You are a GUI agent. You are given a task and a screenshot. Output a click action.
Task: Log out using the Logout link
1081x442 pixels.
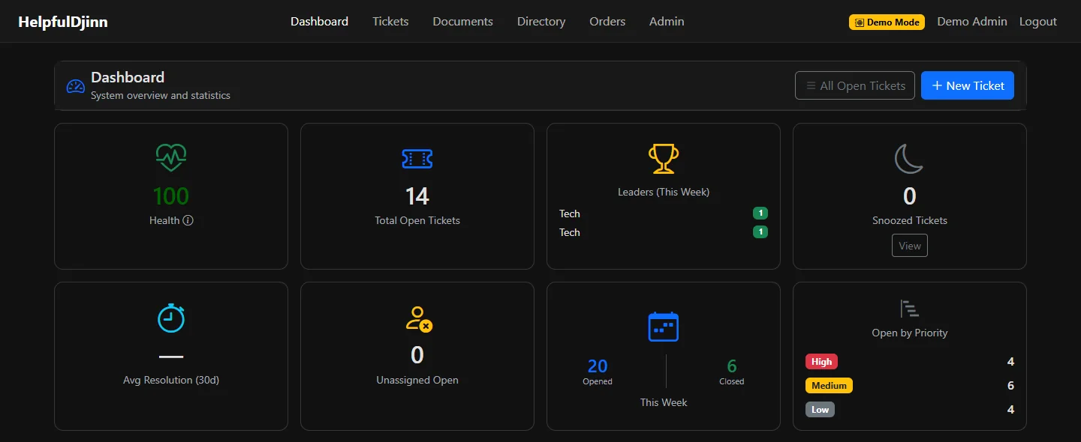[1038, 22]
